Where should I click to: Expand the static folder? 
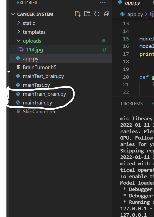coord(19,23)
